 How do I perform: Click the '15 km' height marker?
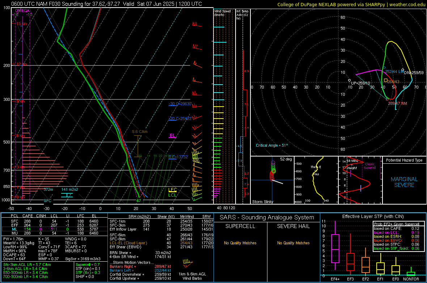pos(22,24)
